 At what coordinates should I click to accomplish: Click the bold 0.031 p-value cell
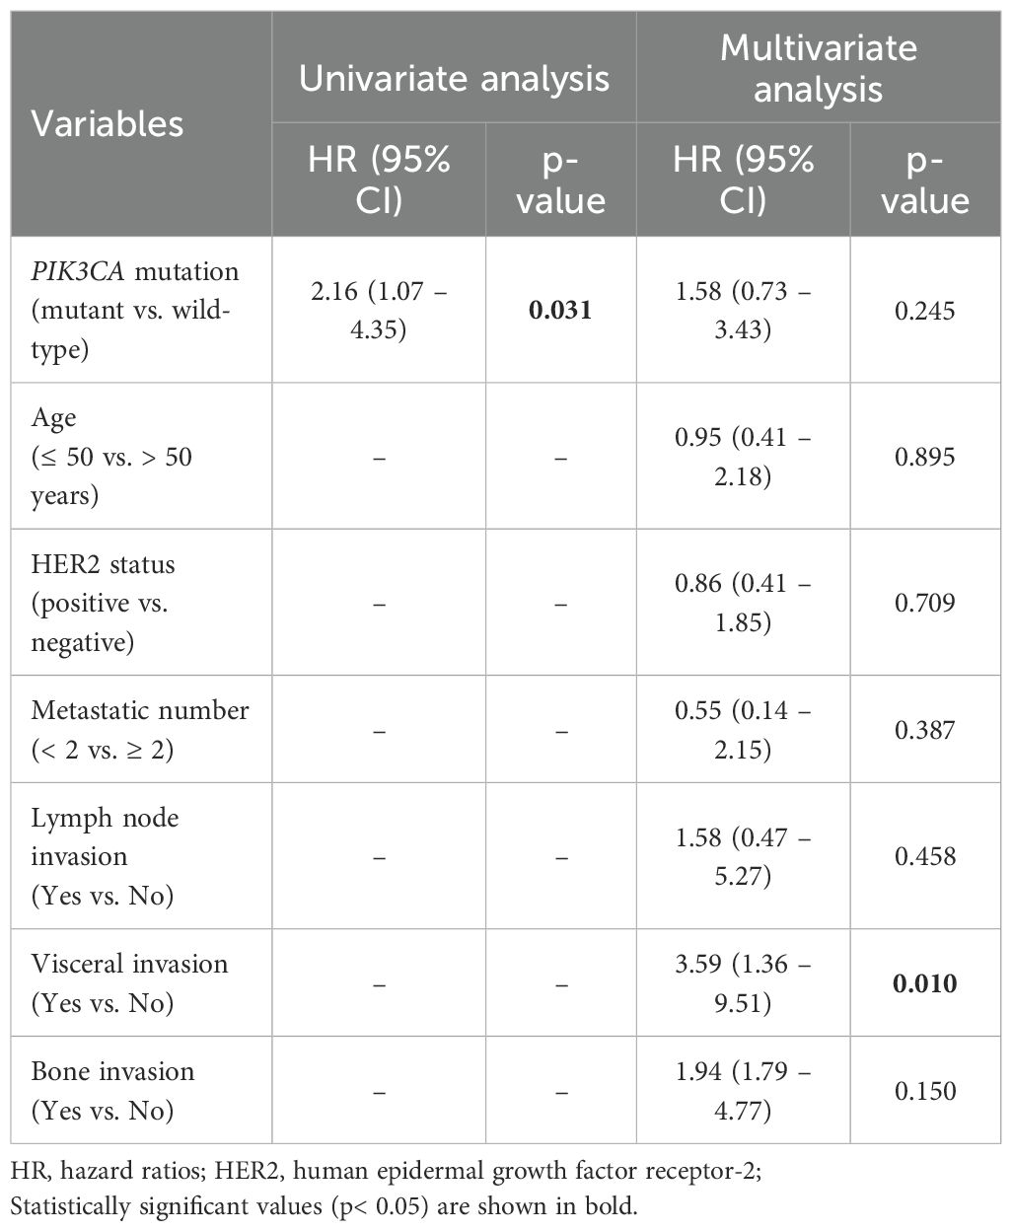pos(560,311)
